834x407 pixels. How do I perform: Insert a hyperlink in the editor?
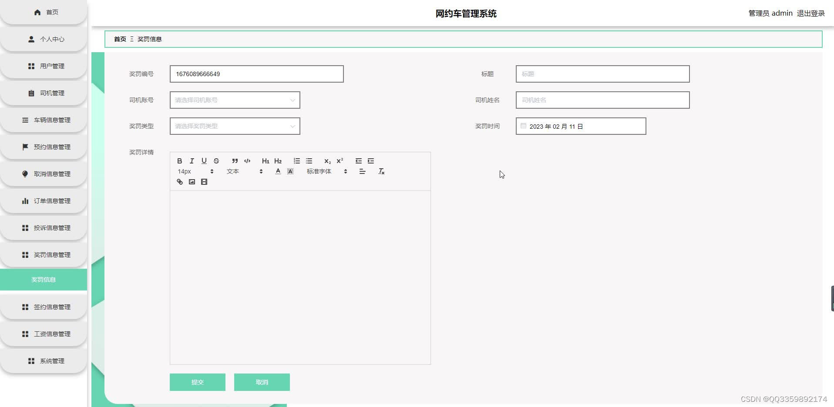179,182
